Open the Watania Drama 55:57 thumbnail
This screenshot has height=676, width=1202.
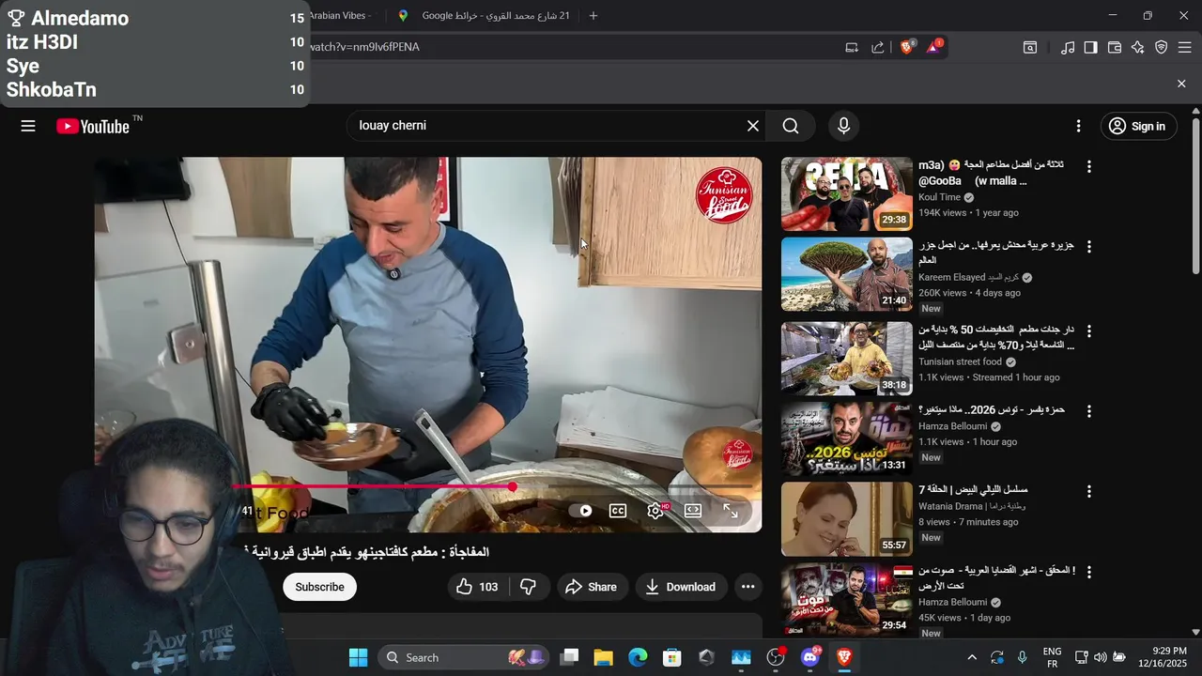pyautogui.click(x=847, y=519)
